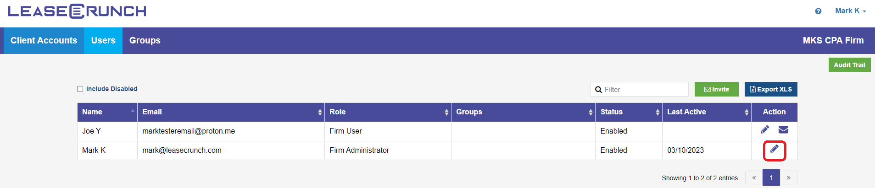875x188 pixels.
Task: Select the Users tab
Action: coord(103,41)
